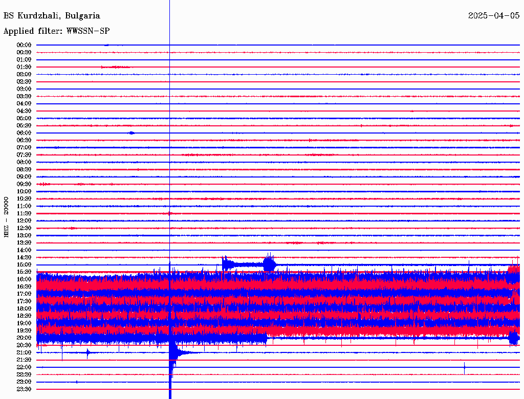Select the 04:30 time label
Viewport: 524px width, 399px height.
point(24,112)
